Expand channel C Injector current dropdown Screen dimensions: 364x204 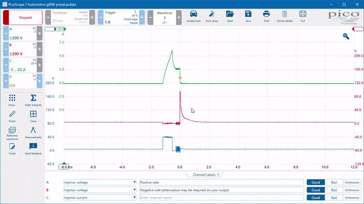coord(134,198)
